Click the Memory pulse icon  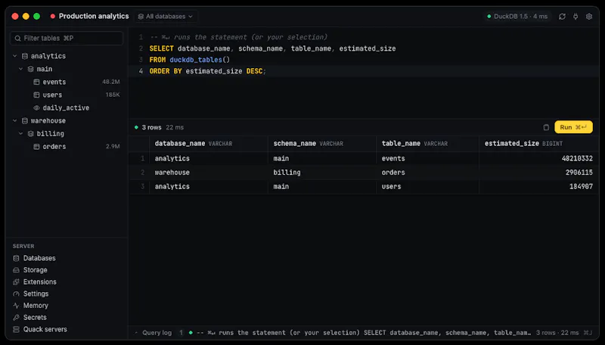pyautogui.click(x=16, y=306)
